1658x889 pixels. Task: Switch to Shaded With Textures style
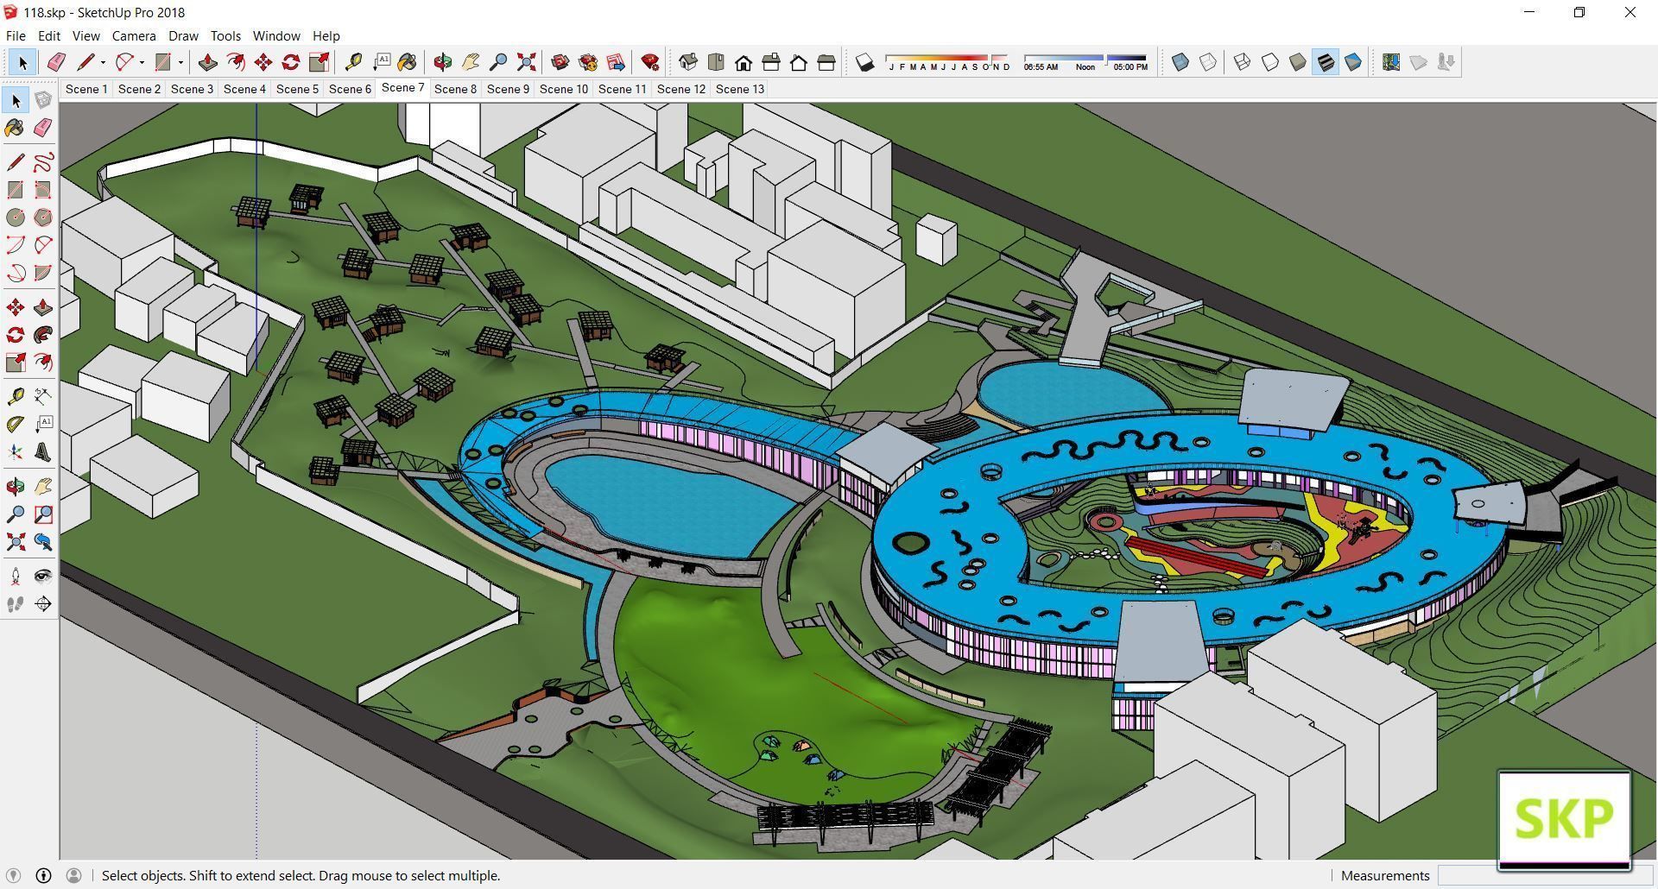point(1326,62)
